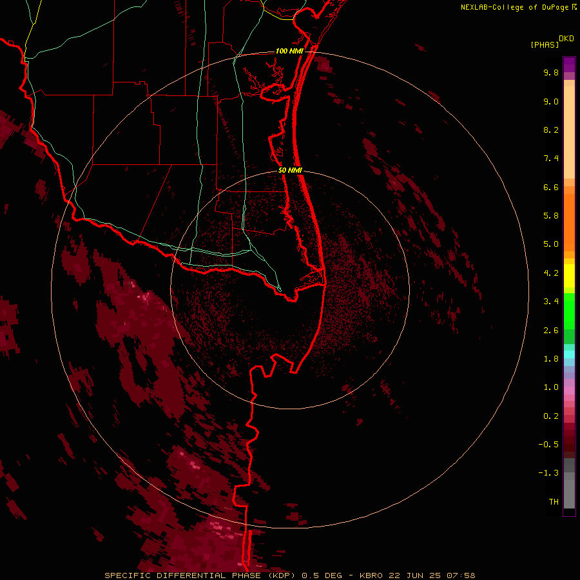
Task: Click the 9.0 value on the scale
Action: click(551, 101)
